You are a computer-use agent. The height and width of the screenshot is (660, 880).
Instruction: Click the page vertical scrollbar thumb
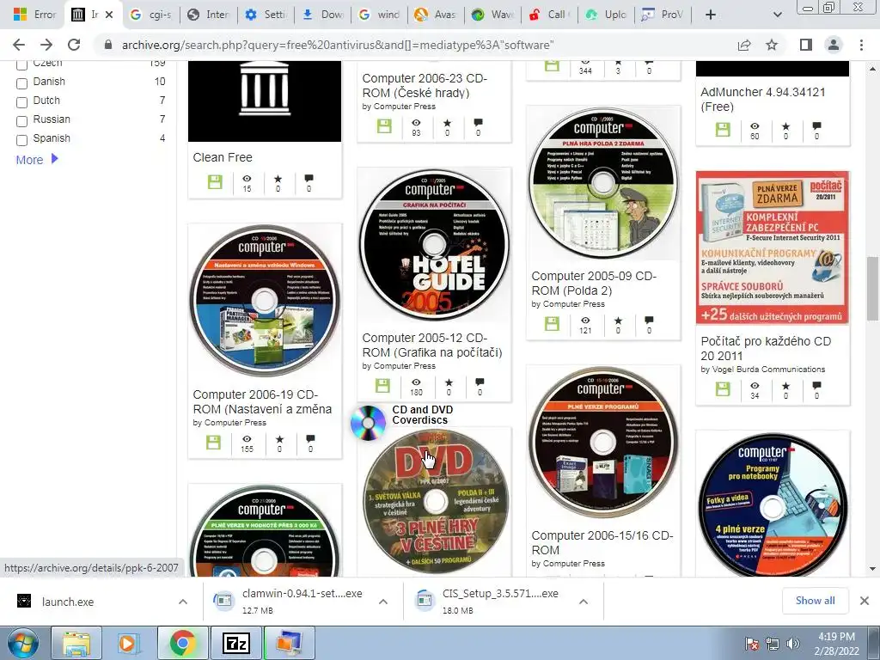click(872, 289)
